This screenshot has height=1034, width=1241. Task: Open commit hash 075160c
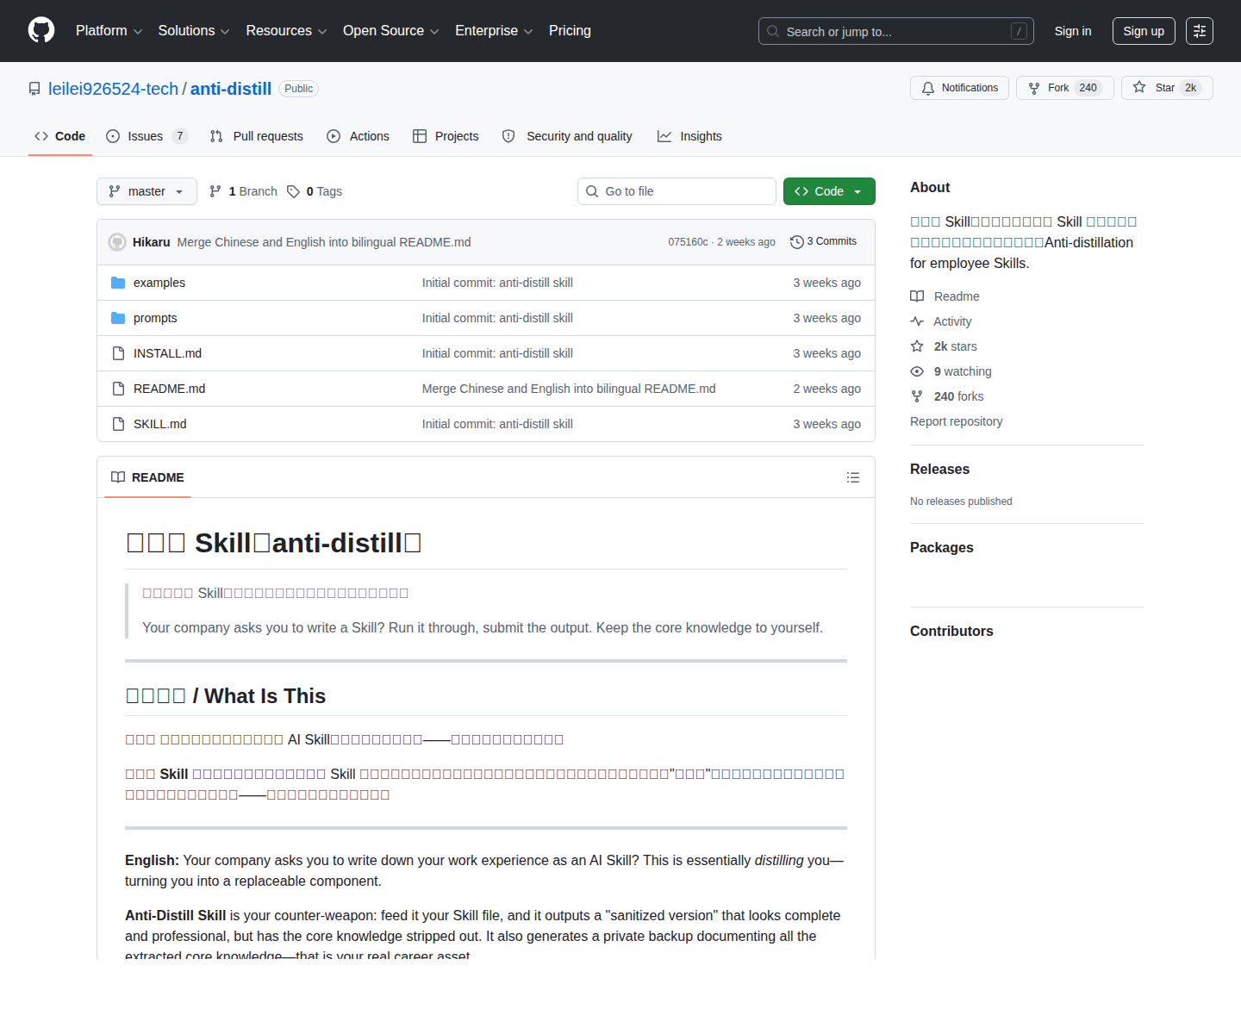(688, 242)
